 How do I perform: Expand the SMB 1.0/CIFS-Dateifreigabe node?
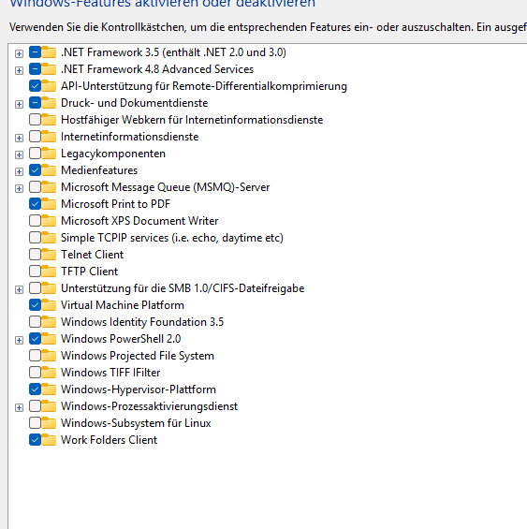[20, 290]
